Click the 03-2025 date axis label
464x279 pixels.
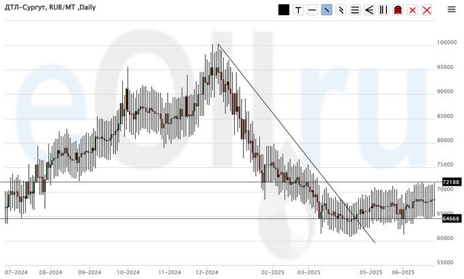pos(308,271)
